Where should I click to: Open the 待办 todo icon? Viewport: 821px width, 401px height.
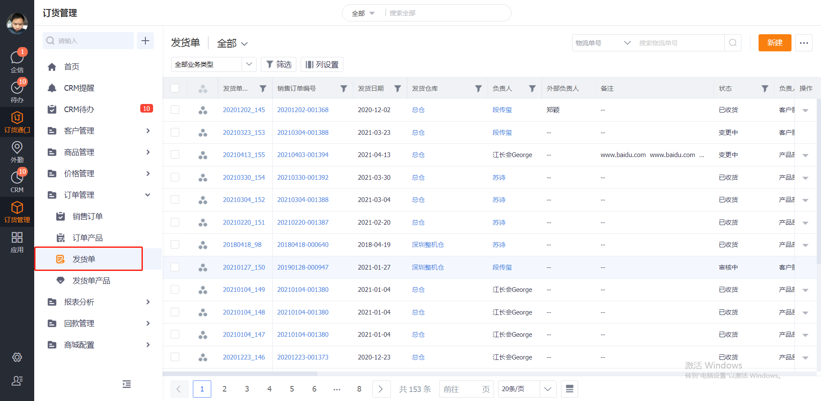(x=17, y=91)
